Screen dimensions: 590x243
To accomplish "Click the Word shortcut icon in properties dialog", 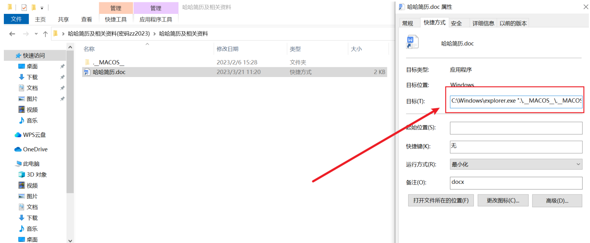I will tap(412, 42).
